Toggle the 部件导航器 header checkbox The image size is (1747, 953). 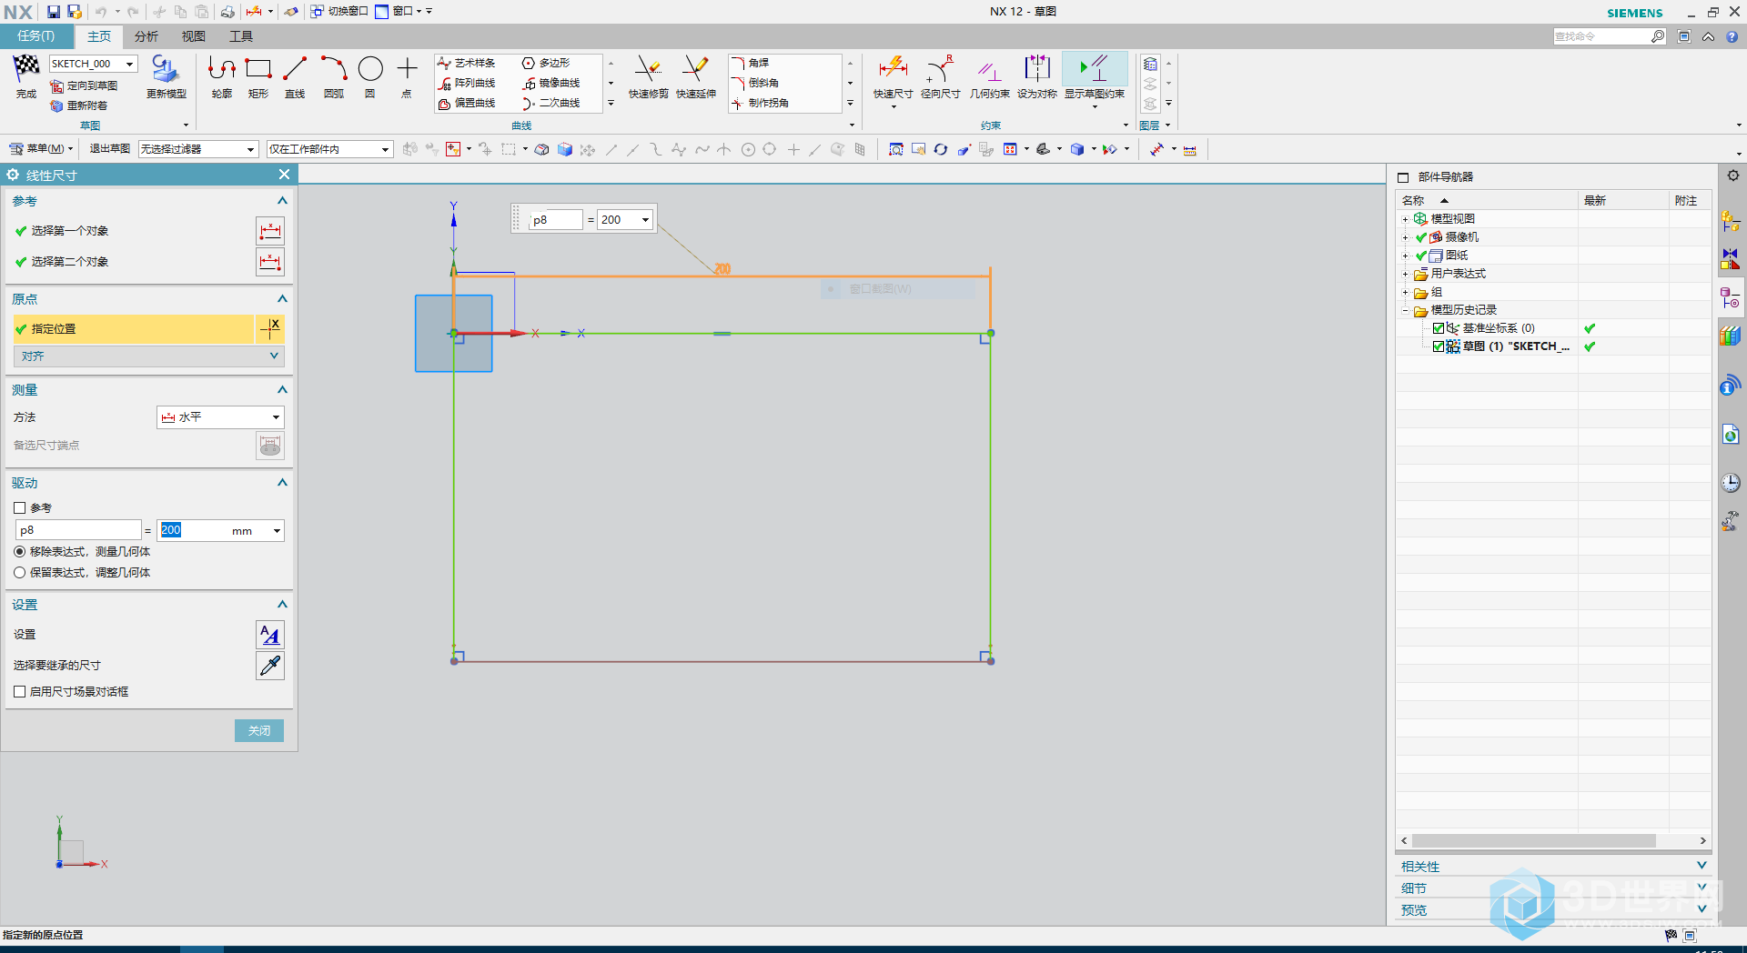tap(1403, 177)
